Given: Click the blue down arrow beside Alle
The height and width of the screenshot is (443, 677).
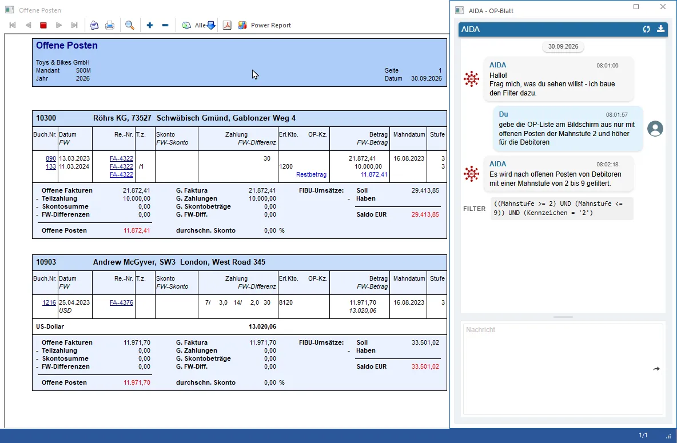Looking at the screenshot, I should pyautogui.click(x=211, y=25).
